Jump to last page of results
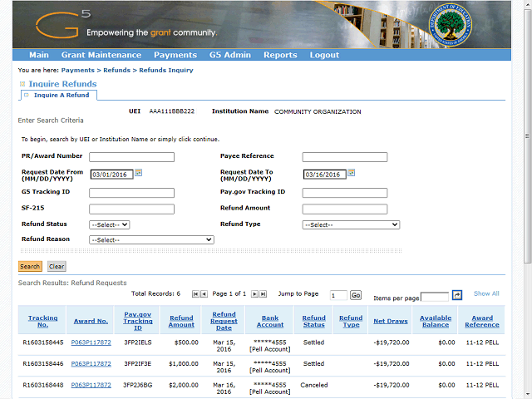 (x=264, y=294)
